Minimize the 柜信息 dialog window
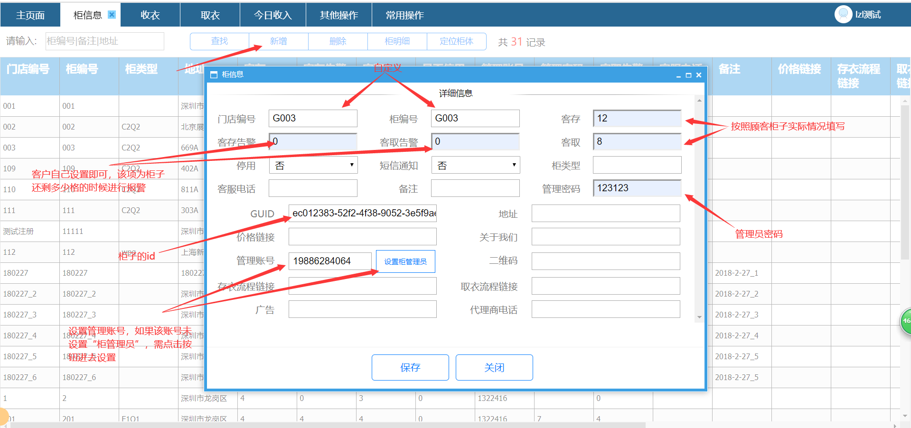911x428 pixels. coord(678,75)
